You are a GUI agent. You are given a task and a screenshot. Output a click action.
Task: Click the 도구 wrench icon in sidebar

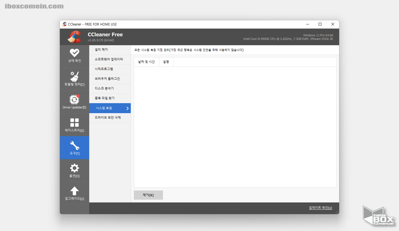74,145
